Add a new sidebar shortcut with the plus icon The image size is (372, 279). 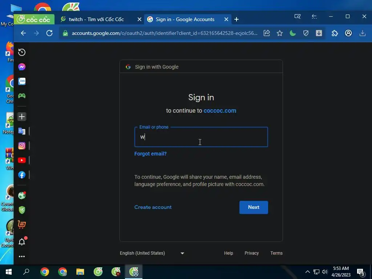[x=22, y=117]
